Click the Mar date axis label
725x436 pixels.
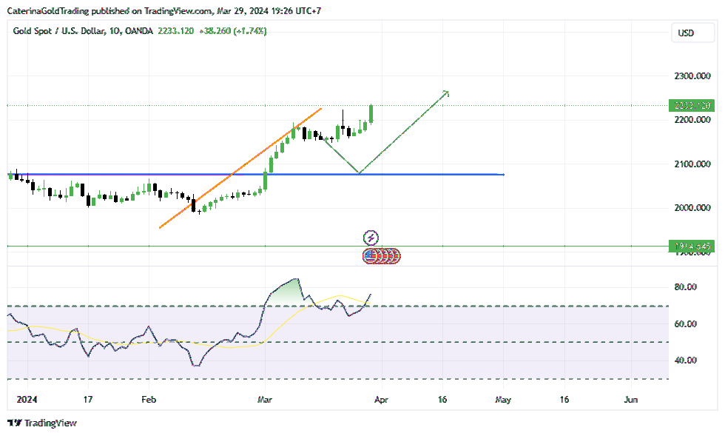point(265,400)
